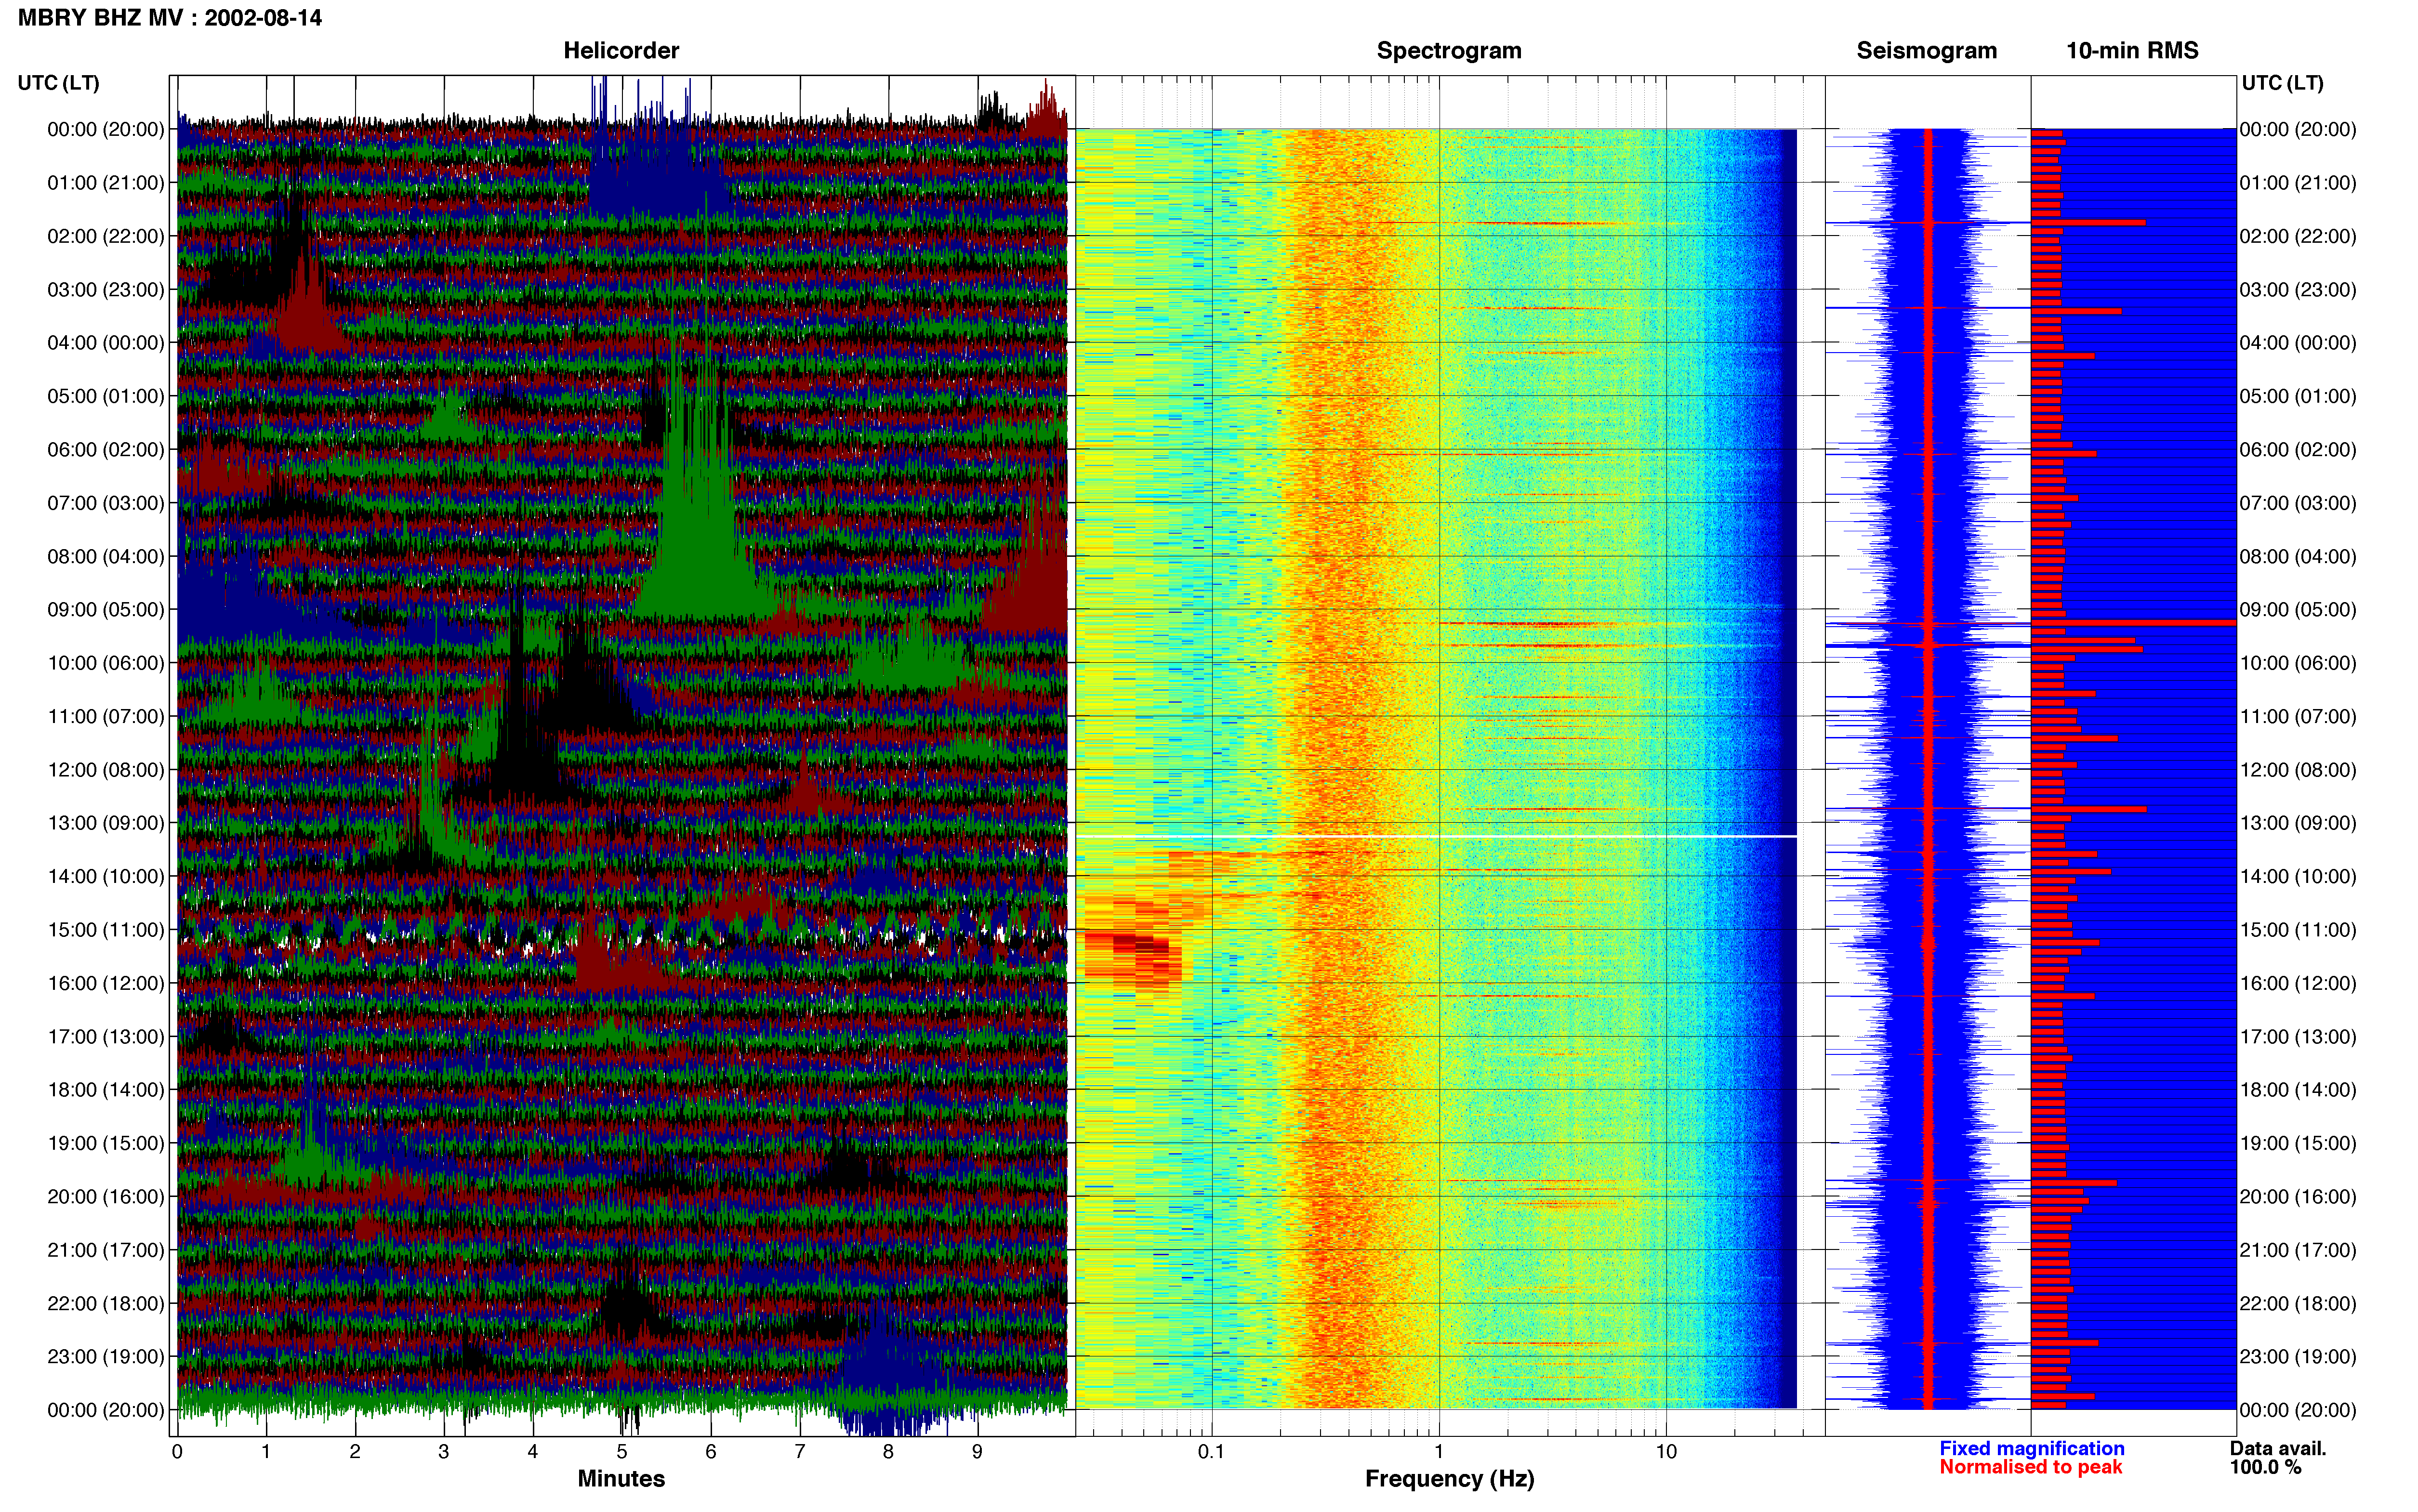
Task: Select left time label '18:00 (14:00)'
Action: (x=106, y=1090)
